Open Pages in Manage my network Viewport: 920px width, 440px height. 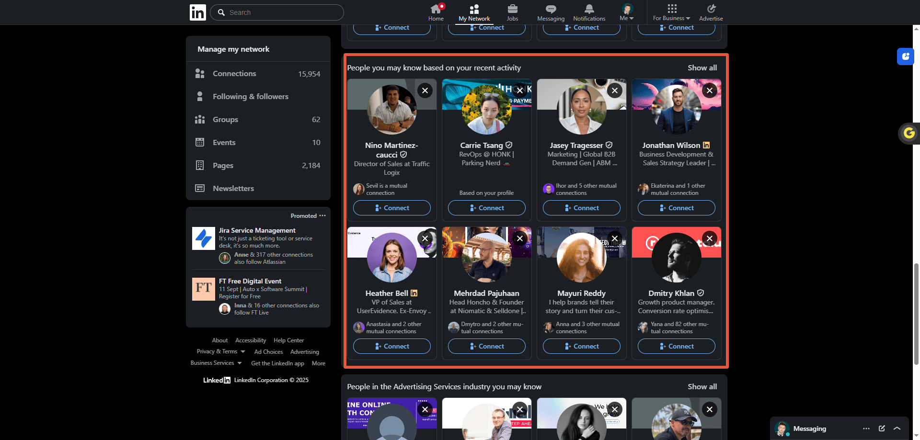[258, 166]
